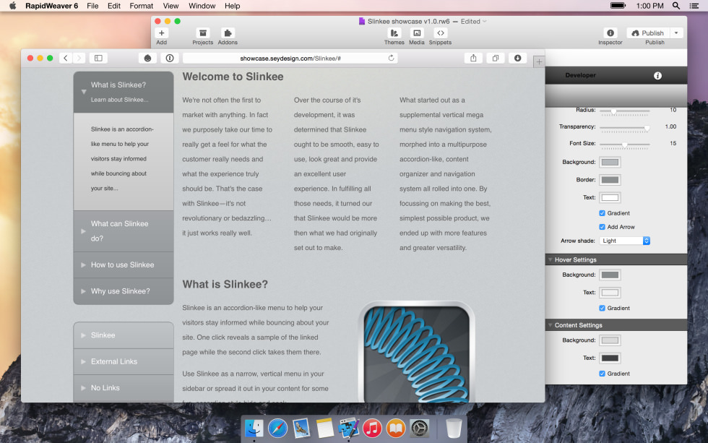The height and width of the screenshot is (443, 708).
Task: Toggle the Gradient checkbox above Add Arrow
Action: pyautogui.click(x=602, y=213)
